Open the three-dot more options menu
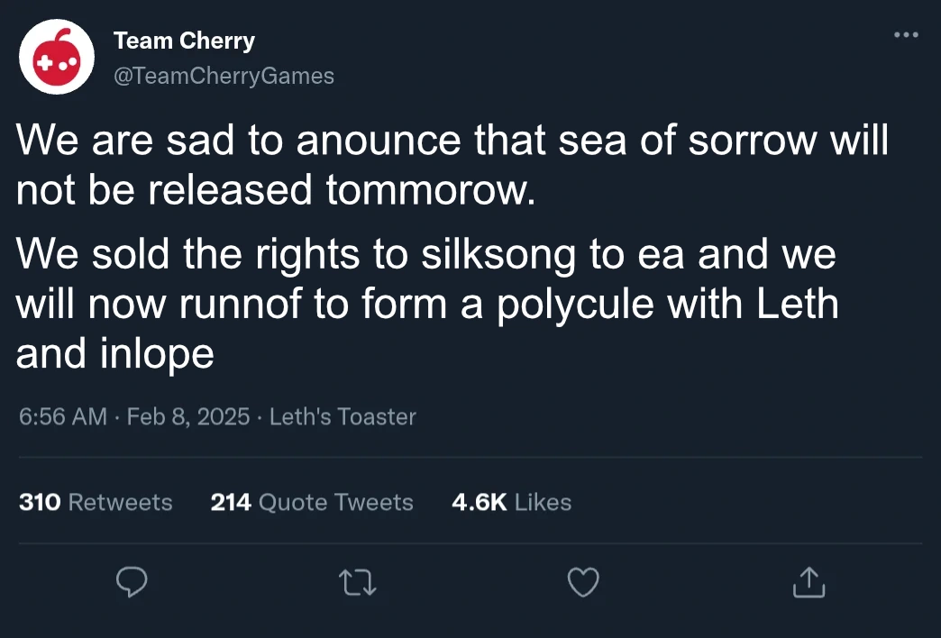 [x=905, y=35]
